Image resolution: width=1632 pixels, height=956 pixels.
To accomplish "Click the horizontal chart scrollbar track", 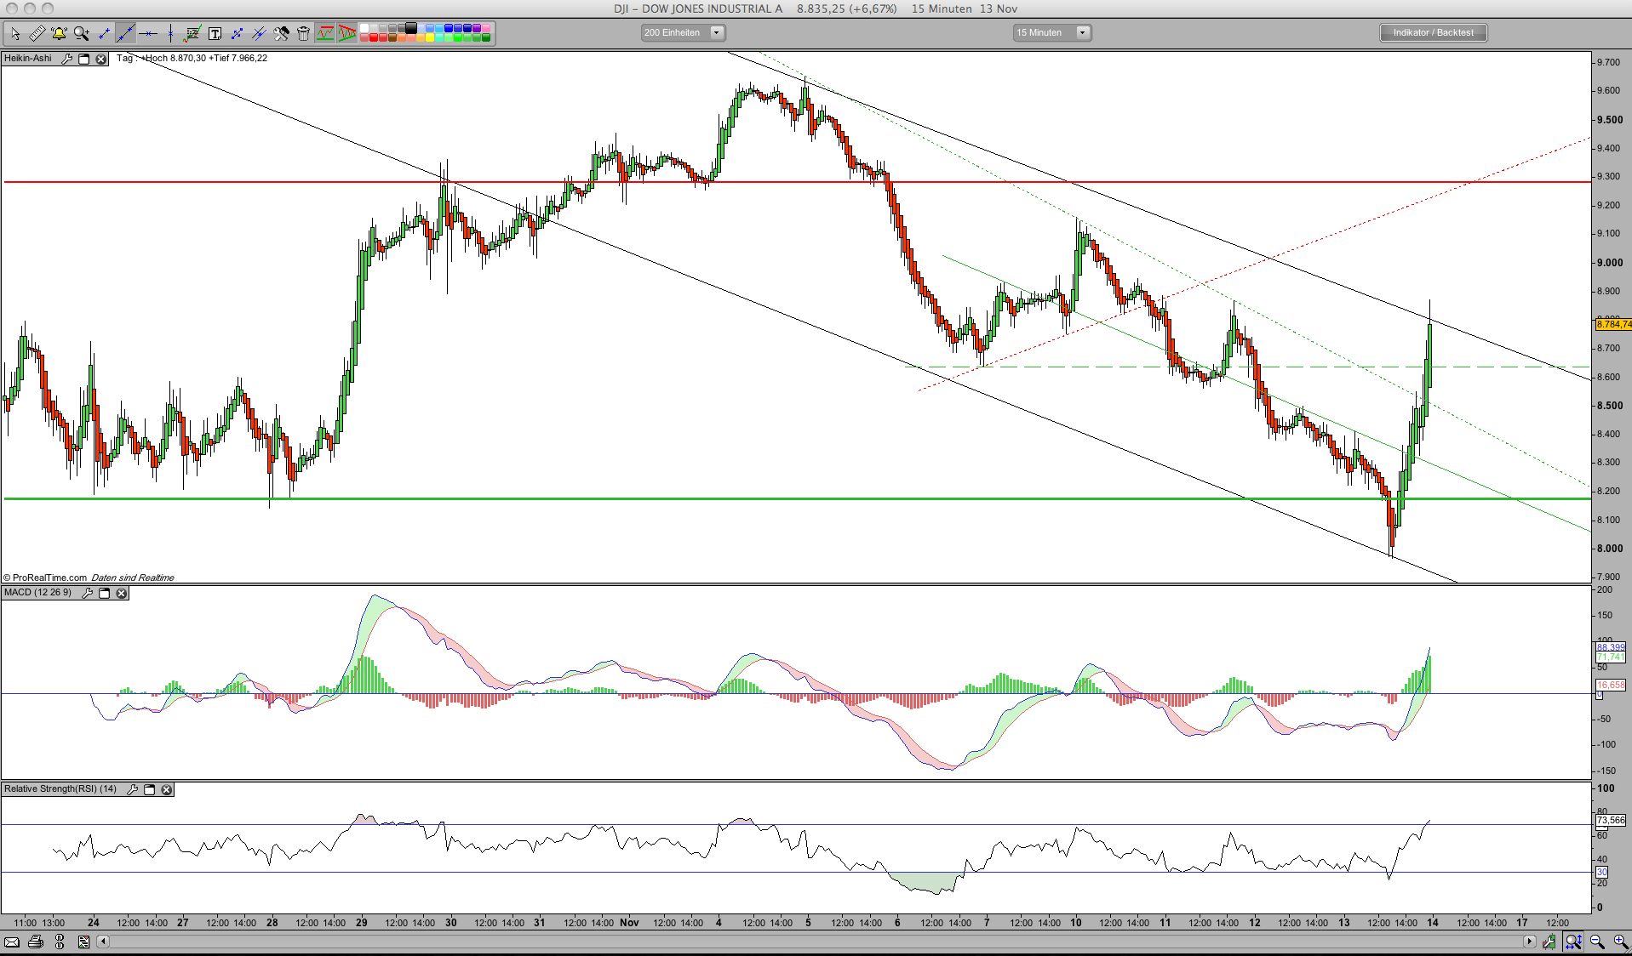I will click(x=817, y=942).
